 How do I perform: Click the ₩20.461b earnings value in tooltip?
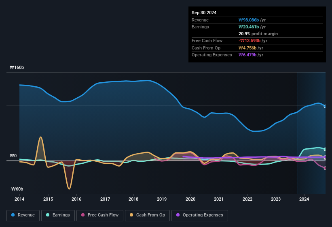point(249,27)
